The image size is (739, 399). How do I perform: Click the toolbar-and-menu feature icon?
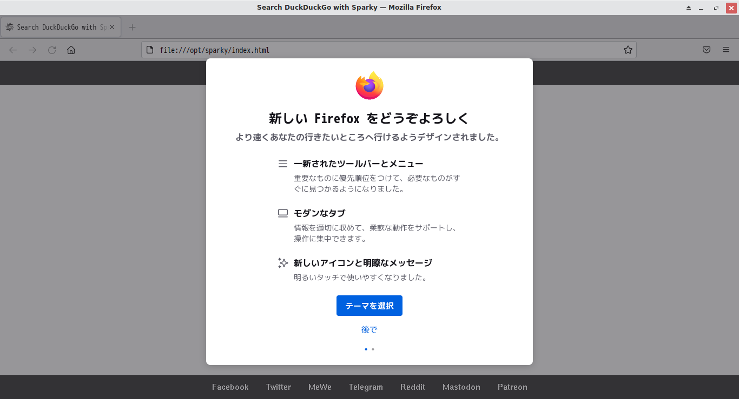[282, 164]
